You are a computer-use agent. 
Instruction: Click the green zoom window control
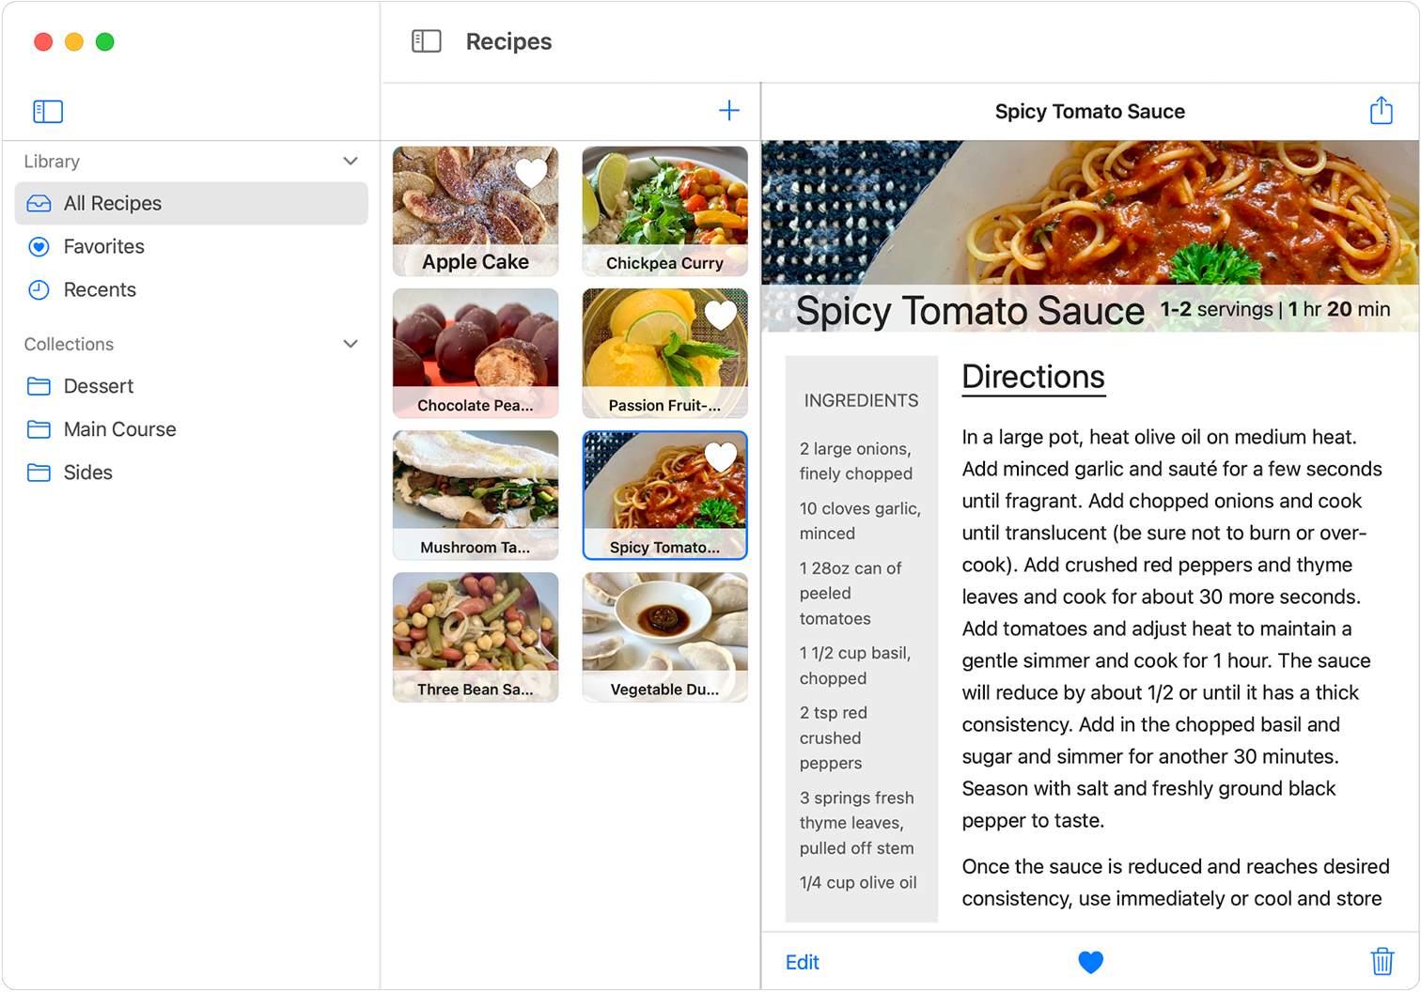click(x=105, y=41)
